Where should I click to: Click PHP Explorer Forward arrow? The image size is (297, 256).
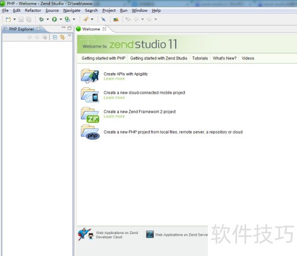pos(37,37)
